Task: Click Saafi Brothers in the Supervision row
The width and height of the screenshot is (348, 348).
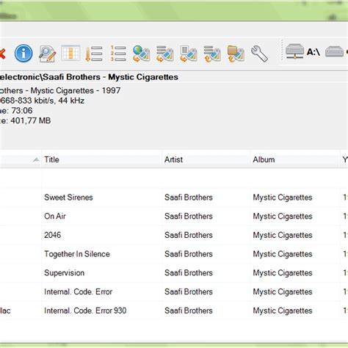Action: point(189,272)
